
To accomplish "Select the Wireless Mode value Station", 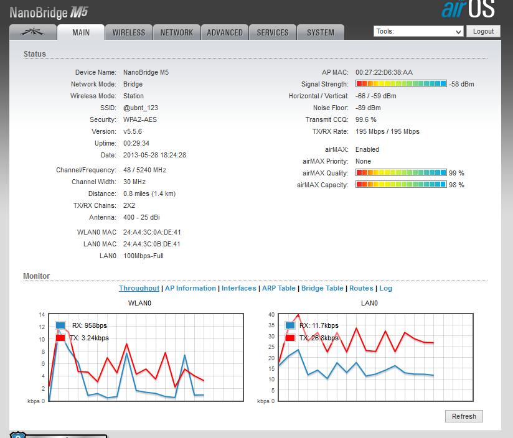I will 133,96.
